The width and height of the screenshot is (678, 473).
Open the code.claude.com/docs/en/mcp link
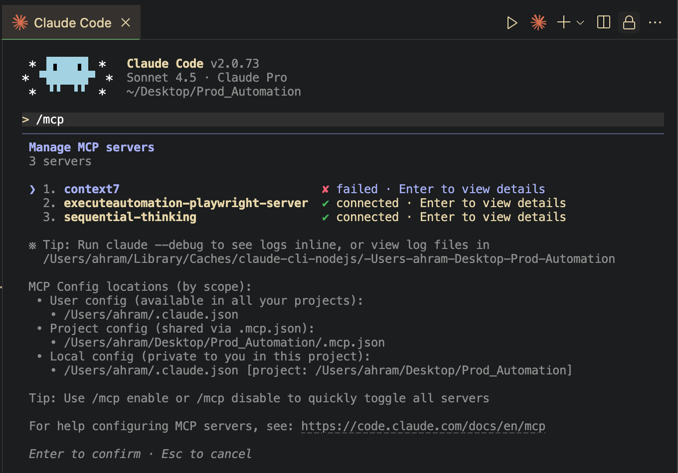click(423, 426)
